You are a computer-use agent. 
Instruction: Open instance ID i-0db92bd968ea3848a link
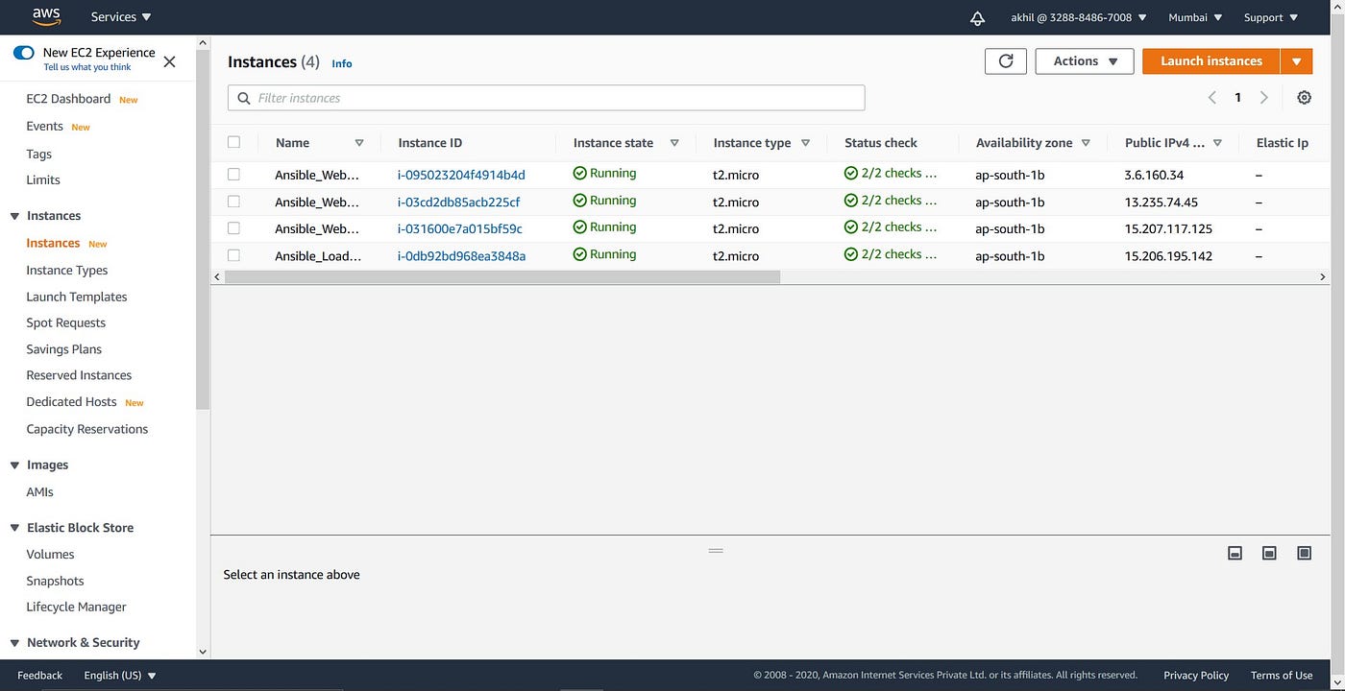461,256
